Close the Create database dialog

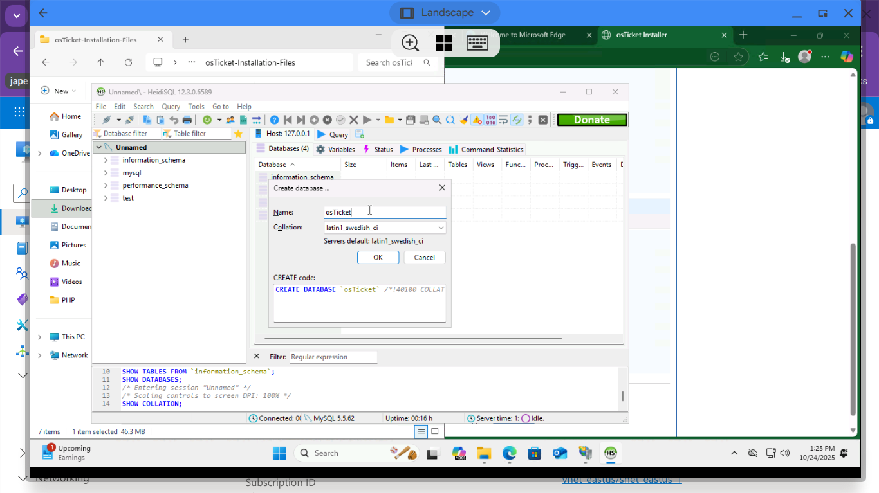coord(442,188)
